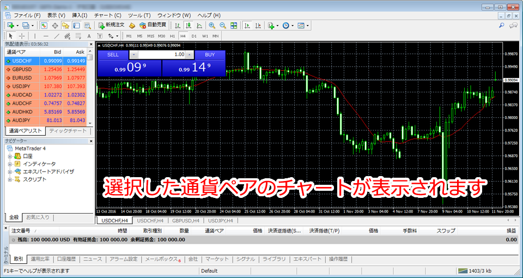Switch chart to D1 timeframe
The width and height of the screenshot is (523, 278).
coord(194,36)
